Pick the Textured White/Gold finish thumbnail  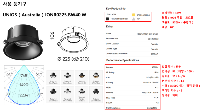pos(96,78)
